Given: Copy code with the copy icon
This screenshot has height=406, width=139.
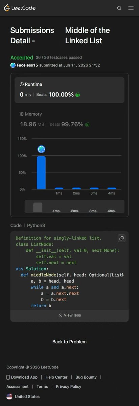Looking at the screenshot, I should 121,239.
